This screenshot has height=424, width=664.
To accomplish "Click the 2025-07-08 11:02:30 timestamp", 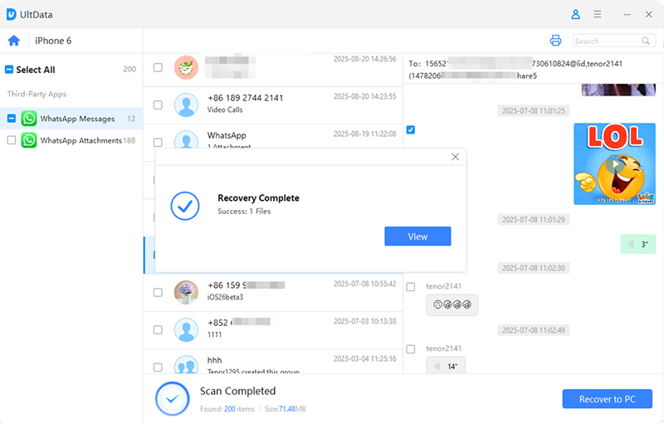I will [534, 268].
